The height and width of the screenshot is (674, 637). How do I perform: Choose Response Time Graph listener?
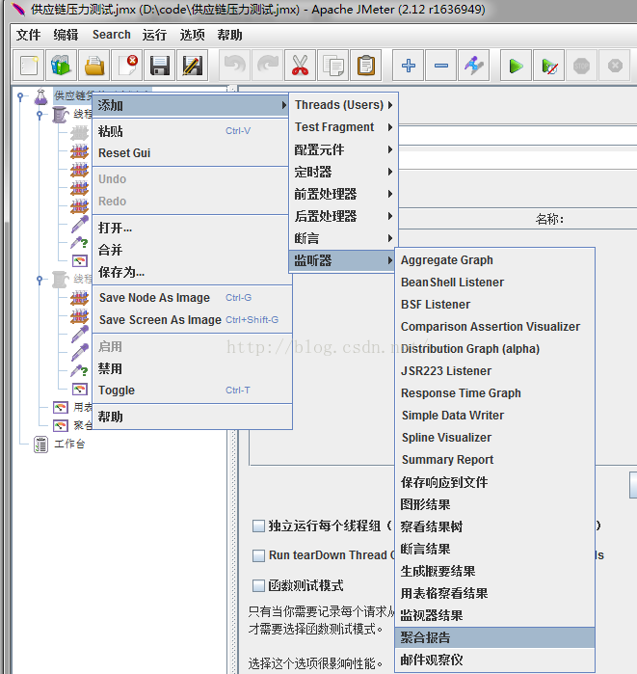pos(494,392)
